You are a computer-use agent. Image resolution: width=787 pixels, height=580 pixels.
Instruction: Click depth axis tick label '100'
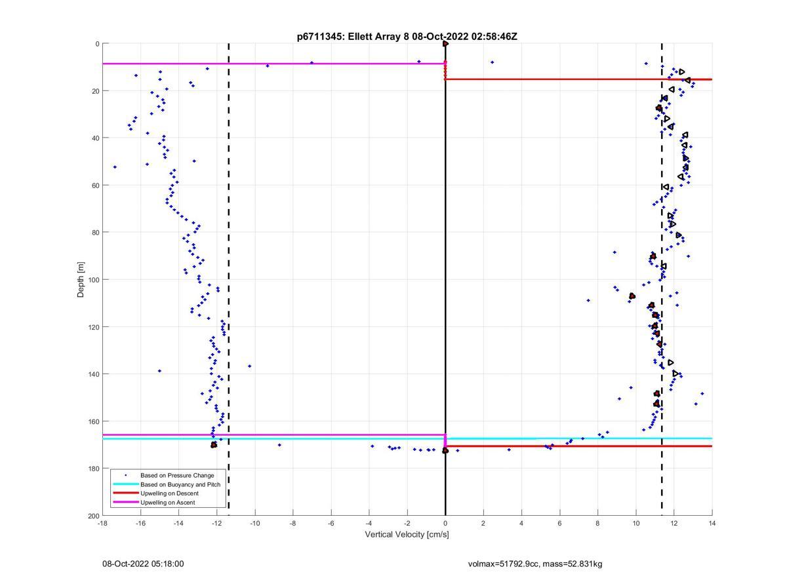93,280
